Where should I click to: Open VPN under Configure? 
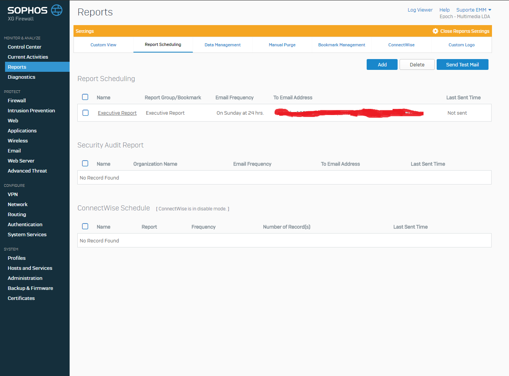(13, 194)
